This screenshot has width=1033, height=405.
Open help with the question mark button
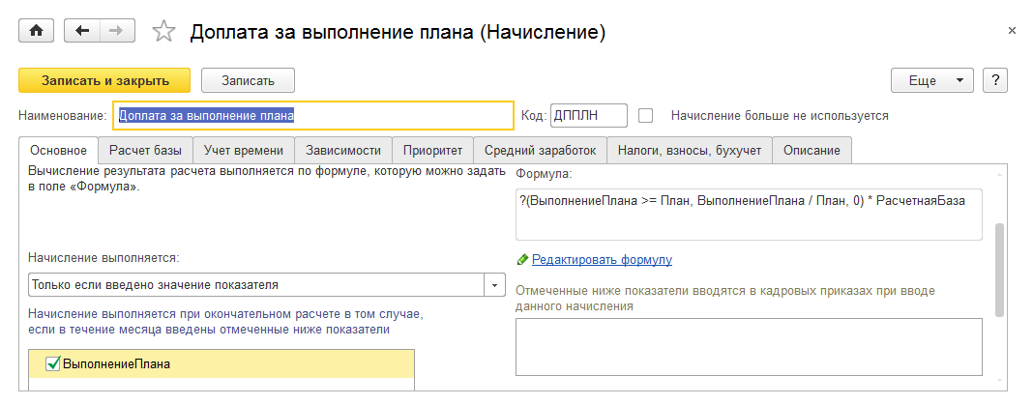point(996,80)
